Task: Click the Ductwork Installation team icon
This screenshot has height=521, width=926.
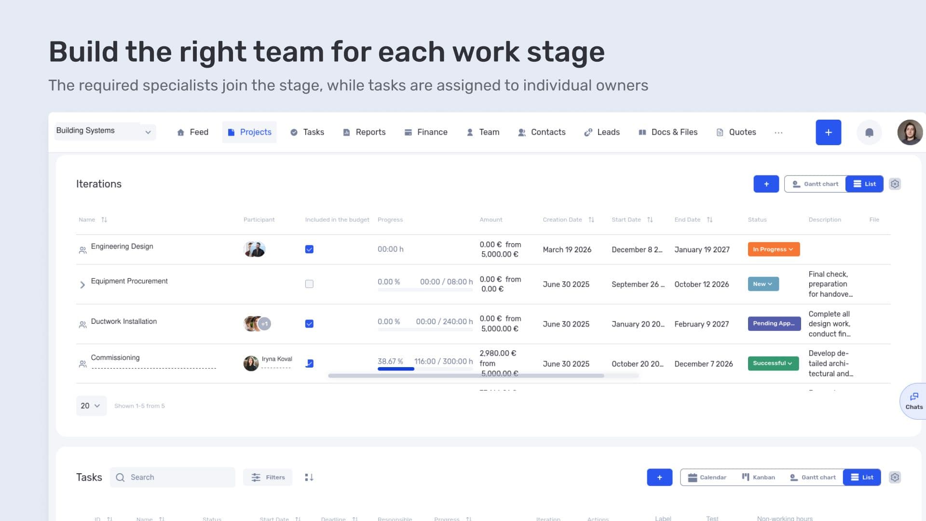Action: pos(82,325)
